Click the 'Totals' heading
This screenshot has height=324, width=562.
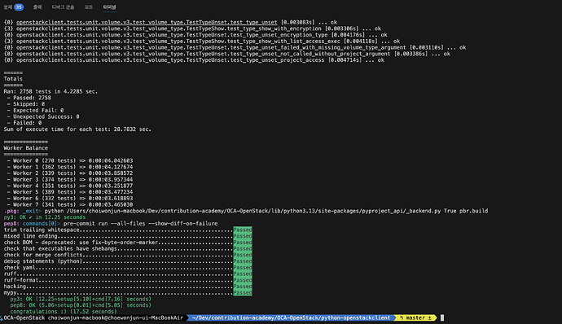pos(13,79)
